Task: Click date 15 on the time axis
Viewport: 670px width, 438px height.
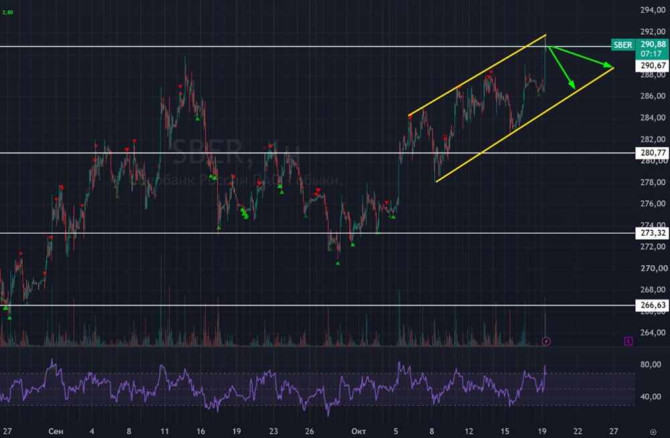Action: click(x=505, y=431)
